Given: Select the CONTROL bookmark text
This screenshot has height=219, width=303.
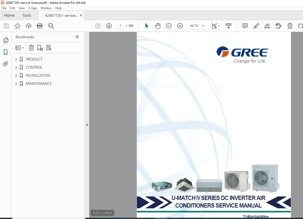Looking at the screenshot, I should [34, 67].
